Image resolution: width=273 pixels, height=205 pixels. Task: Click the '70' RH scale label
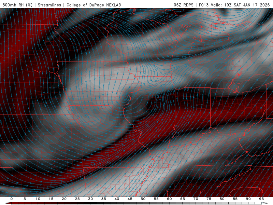pyautogui.click(x=196, y=199)
